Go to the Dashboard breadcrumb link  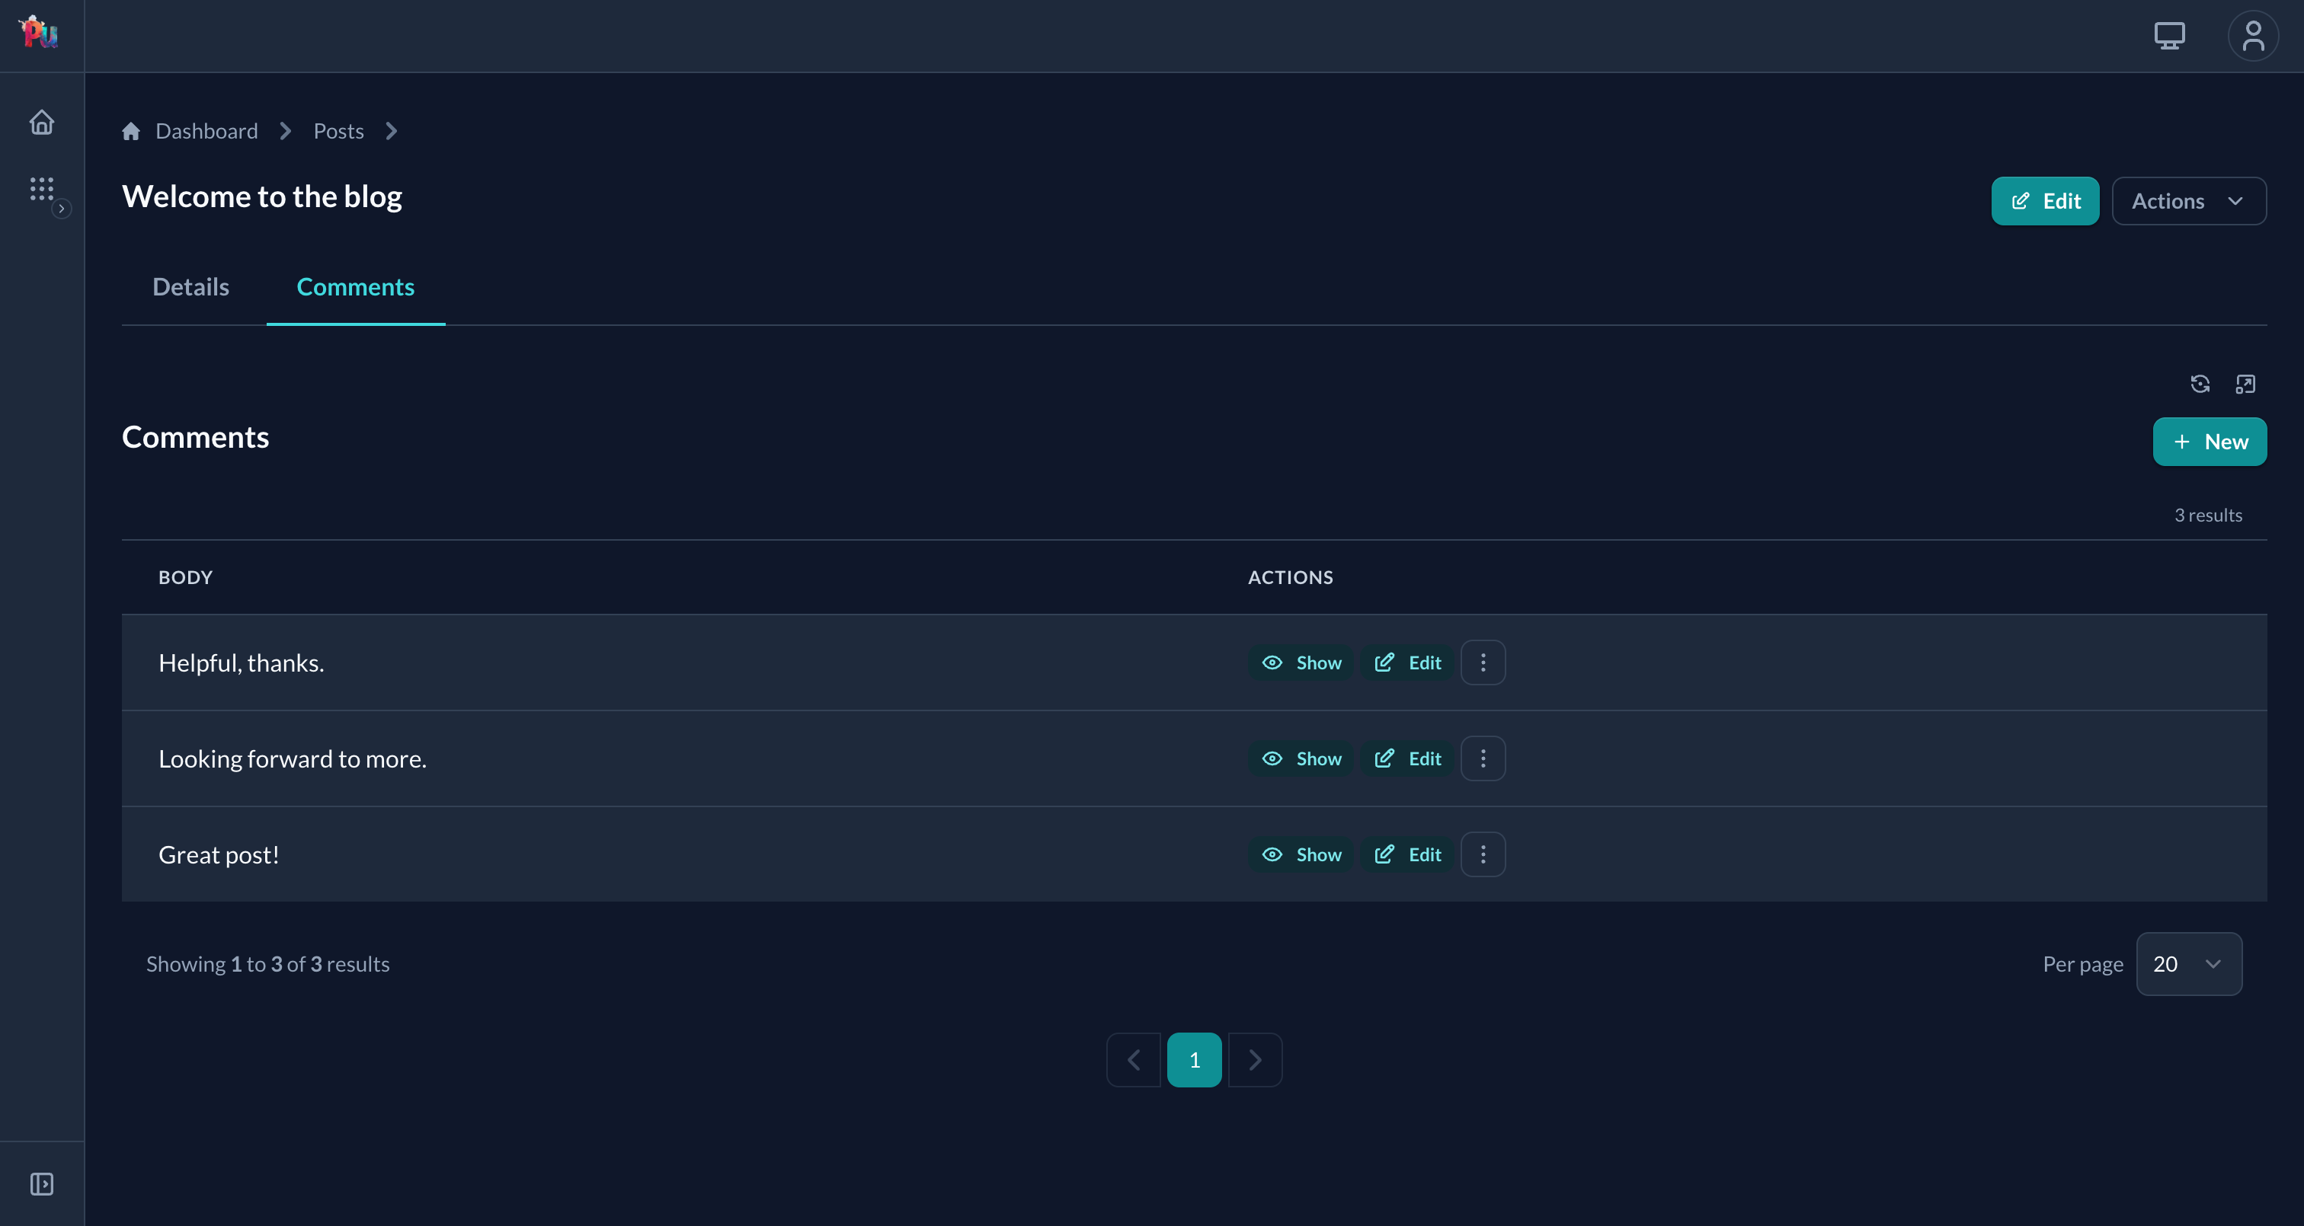click(206, 132)
